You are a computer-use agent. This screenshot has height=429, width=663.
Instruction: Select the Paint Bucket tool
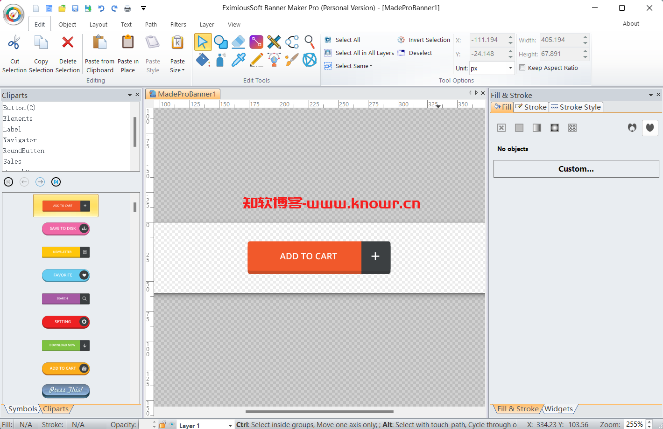203,60
